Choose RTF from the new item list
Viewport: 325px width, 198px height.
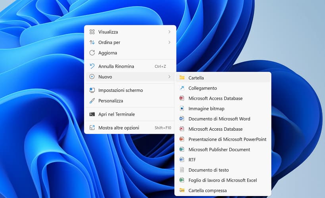[192, 160]
